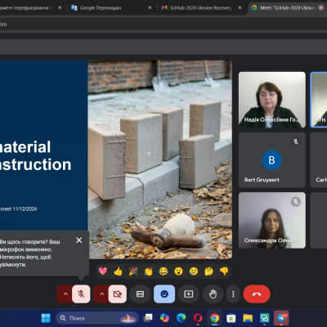Toggle closed captions button

point(140,294)
